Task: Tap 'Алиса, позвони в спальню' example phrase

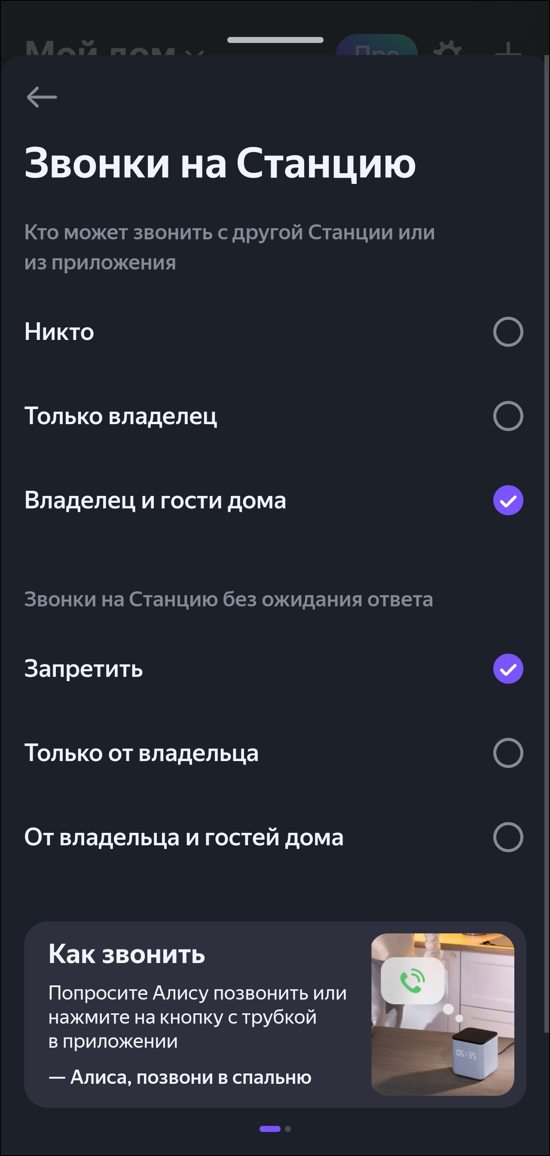Action: point(180,1077)
